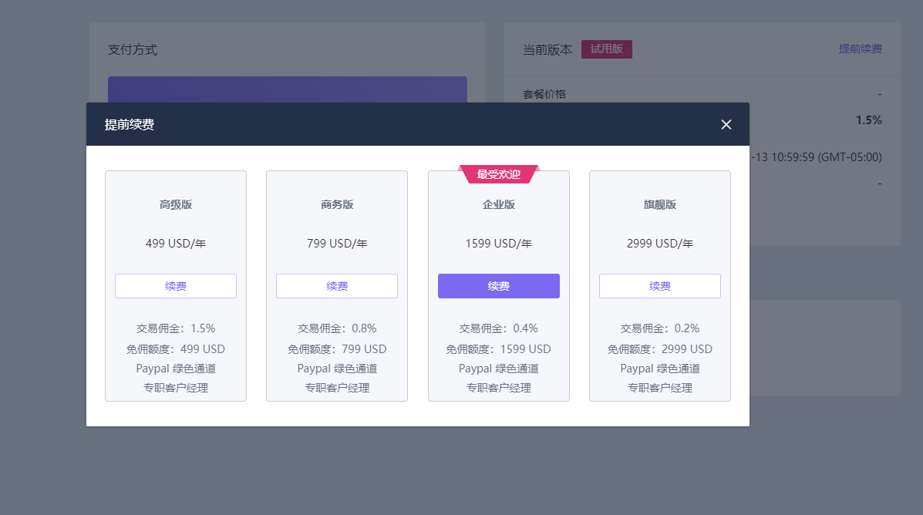The height and width of the screenshot is (515, 923).
Task: Click the 2999 USD/年 price label
Action: [x=660, y=244]
